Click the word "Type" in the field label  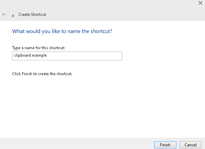(x=16, y=48)
